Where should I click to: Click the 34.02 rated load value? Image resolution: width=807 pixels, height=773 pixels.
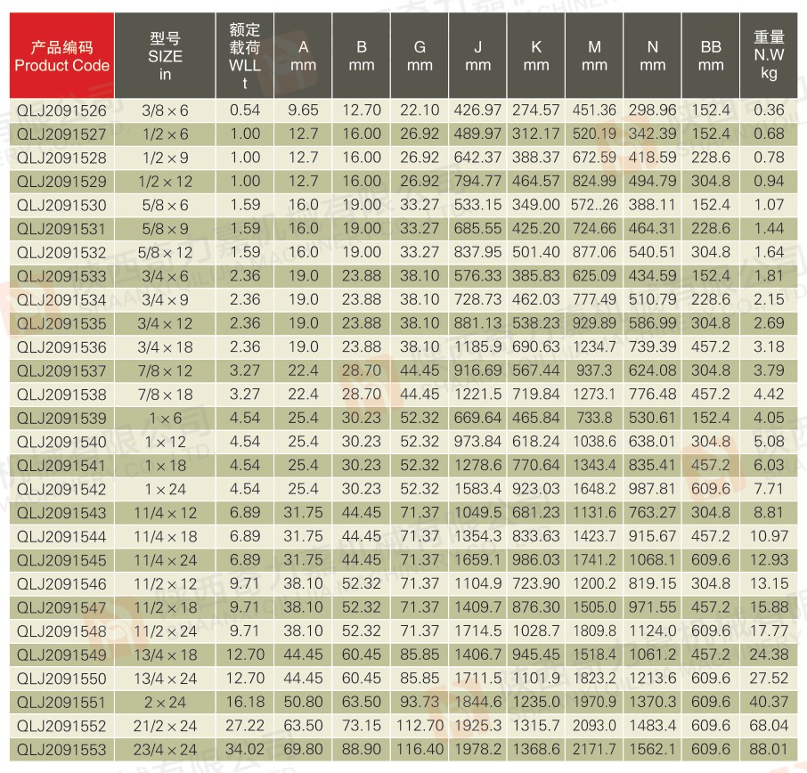pyautogui.click(x=244, y=749)
